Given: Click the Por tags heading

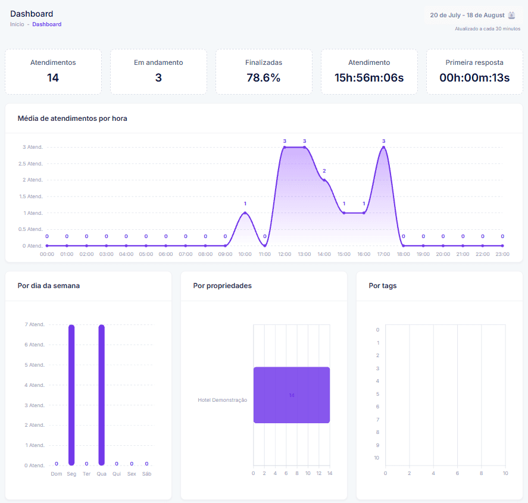Looking at the screenshot, I should (x=383, y=286).
